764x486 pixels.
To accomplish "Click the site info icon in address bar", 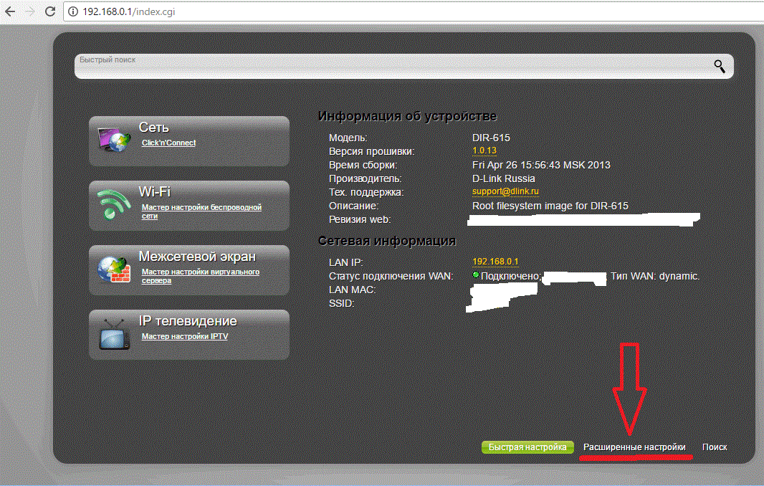I will [72, 11].
